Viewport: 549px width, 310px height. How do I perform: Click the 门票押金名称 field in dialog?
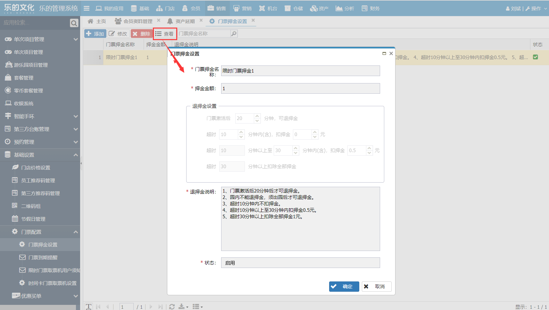click(x=300, y=71)
